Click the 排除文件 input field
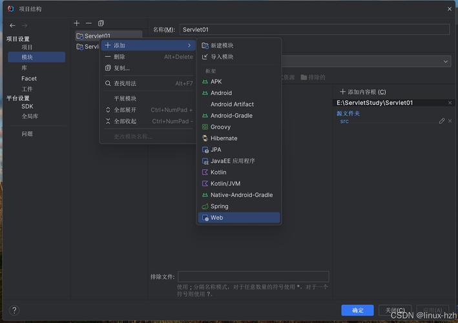The image size is (458, 323). [x=253, y=276]
